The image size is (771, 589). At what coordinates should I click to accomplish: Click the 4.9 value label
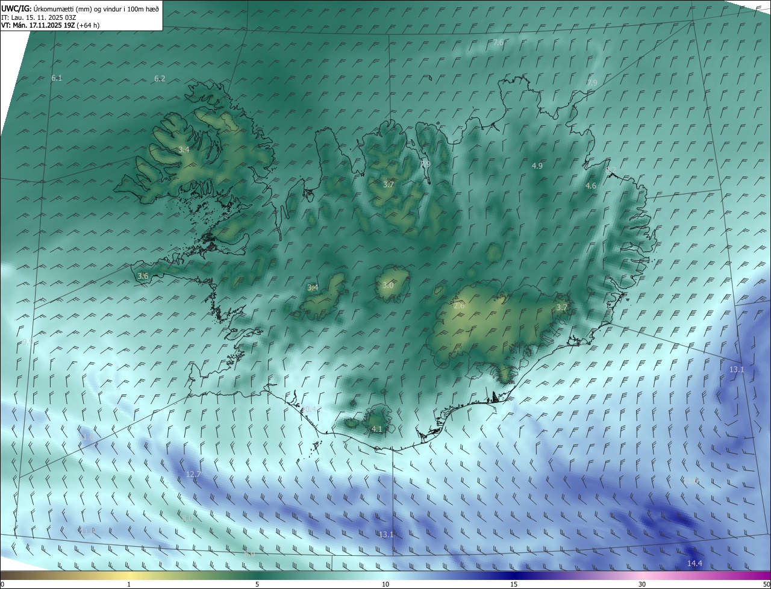pyautogui.click(x=537, y=166)
